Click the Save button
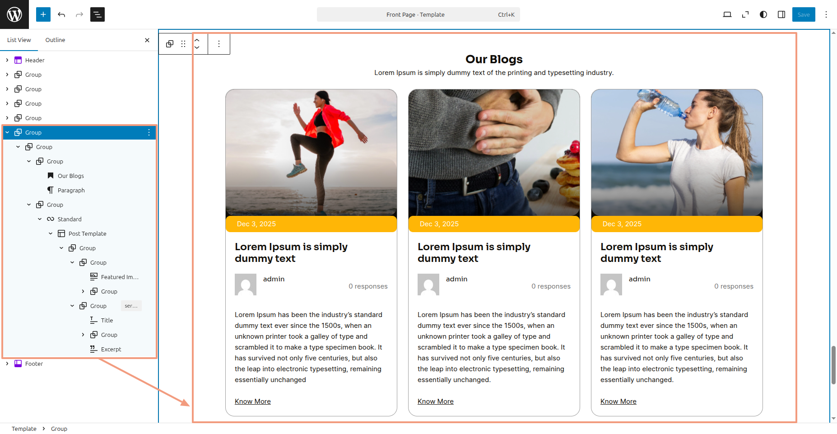 [x=803, y=14]
